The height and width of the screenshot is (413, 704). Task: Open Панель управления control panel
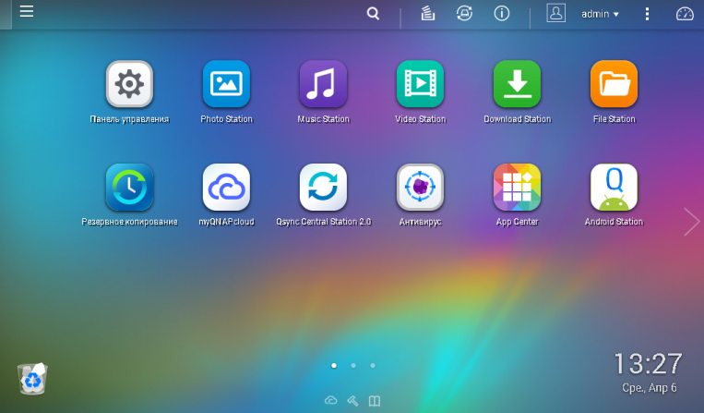click(129, 84)
